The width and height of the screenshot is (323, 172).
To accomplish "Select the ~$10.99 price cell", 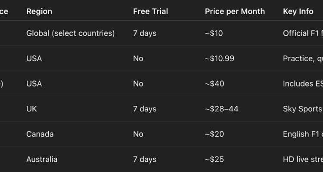I will tap(220, 58).
